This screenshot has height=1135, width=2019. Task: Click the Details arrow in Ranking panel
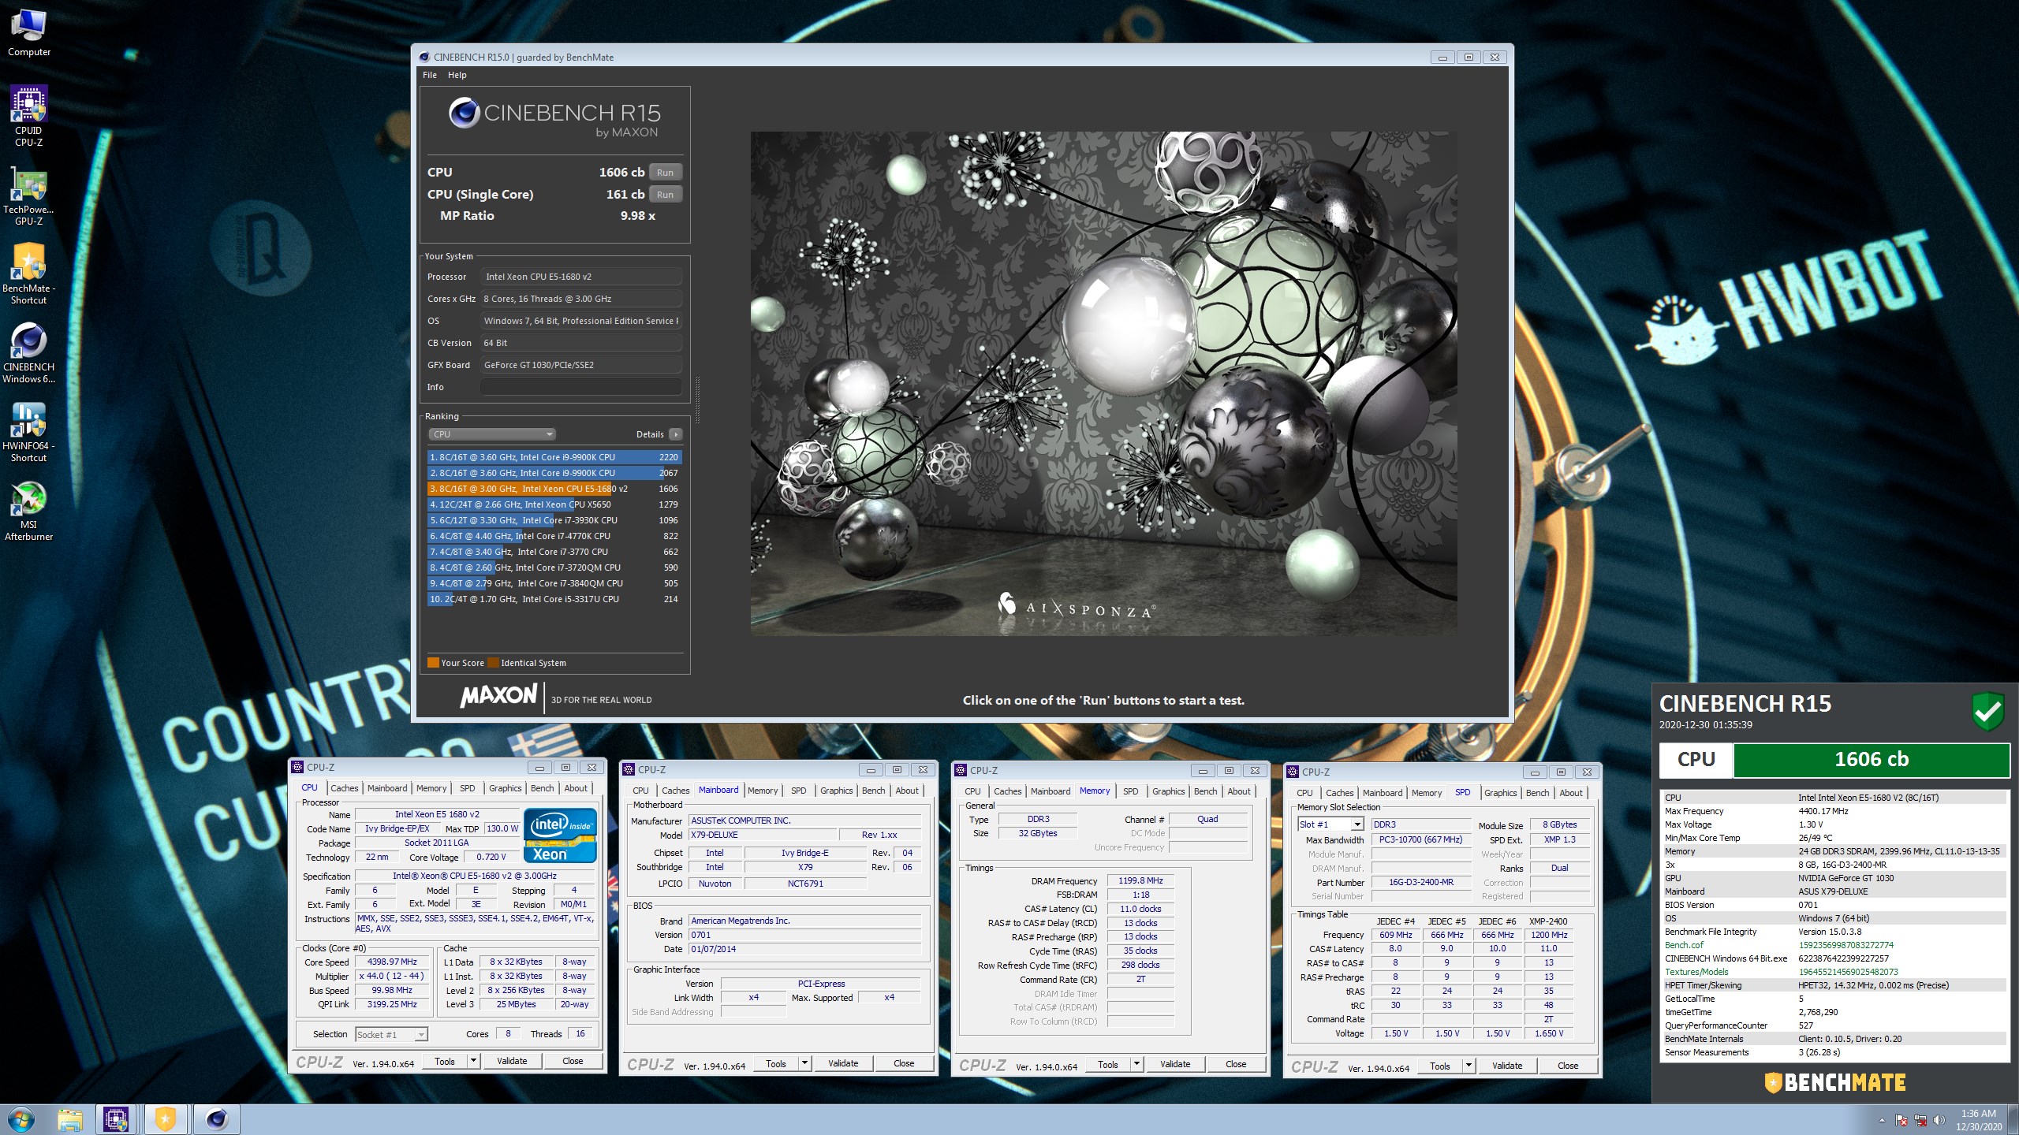676,434
